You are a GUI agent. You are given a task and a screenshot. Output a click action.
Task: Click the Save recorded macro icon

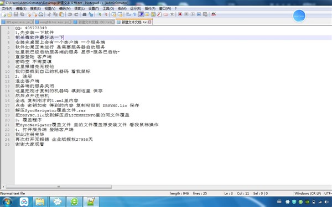[x=205, y=14]
